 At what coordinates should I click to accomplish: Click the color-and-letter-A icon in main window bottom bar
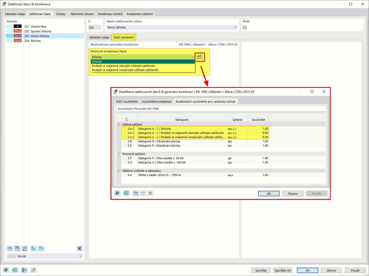click(24, 270)
